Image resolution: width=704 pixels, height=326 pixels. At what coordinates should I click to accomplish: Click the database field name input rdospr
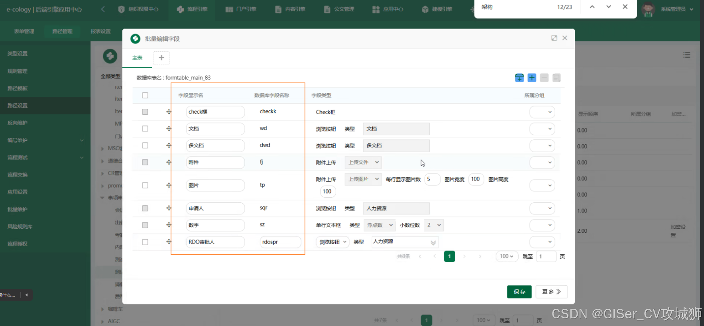[x=280, y=242]
